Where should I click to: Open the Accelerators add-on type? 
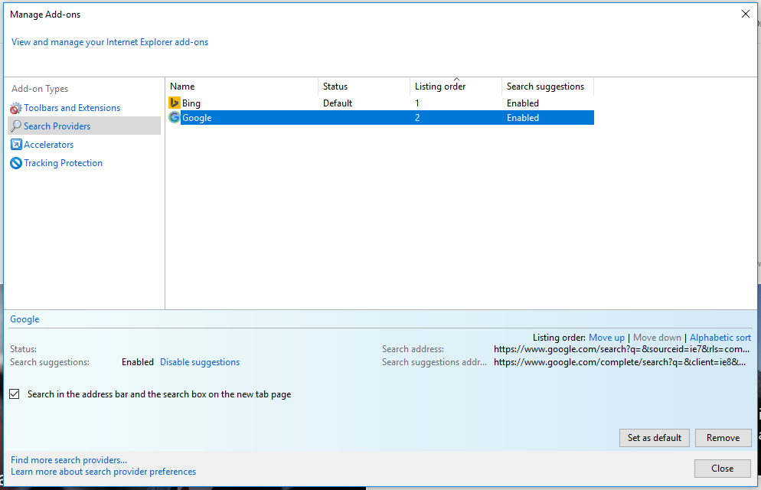[48, 145]
